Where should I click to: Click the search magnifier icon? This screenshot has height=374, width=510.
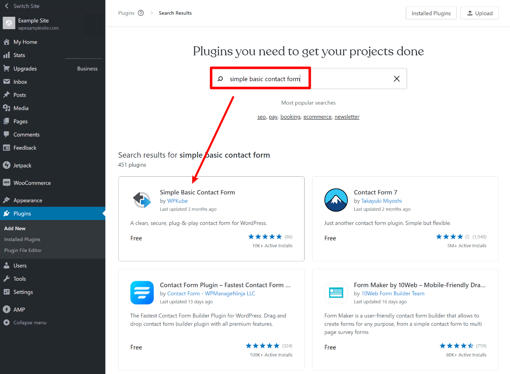[220, 79]
